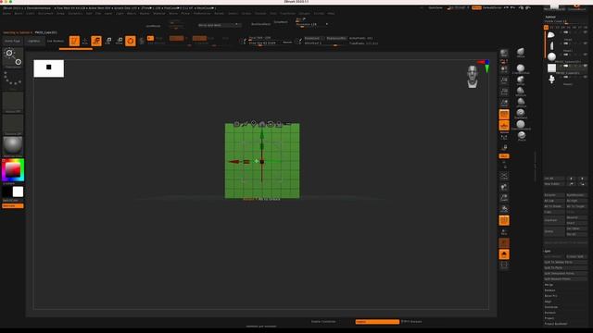
Task: Open the Help menu
Action: tap(331, 13)
